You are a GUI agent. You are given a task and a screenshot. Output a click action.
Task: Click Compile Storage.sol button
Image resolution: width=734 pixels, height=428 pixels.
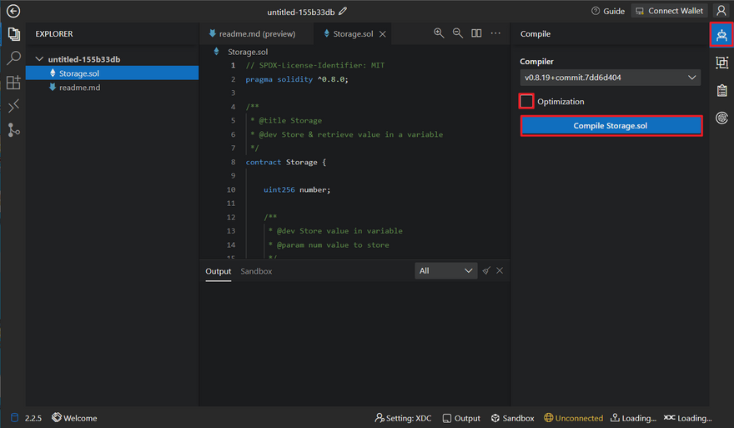tap(611, 125)
